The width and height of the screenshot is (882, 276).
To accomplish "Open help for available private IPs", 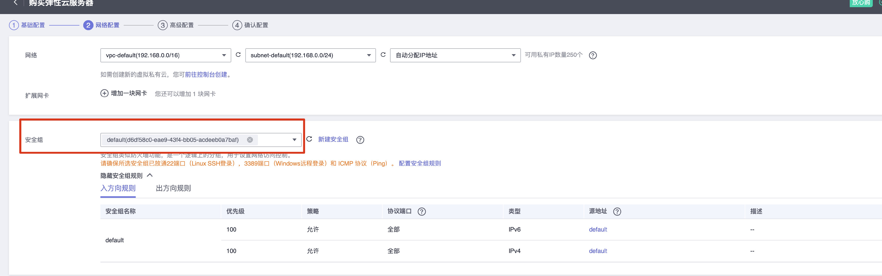I will (x=593, y=55).
